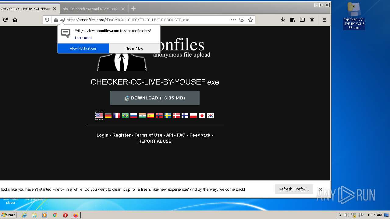Close the CHECKER-CC-LIVE tab
Image resolution: width=390 pixels, height=219 pixels.
point(55,9)
